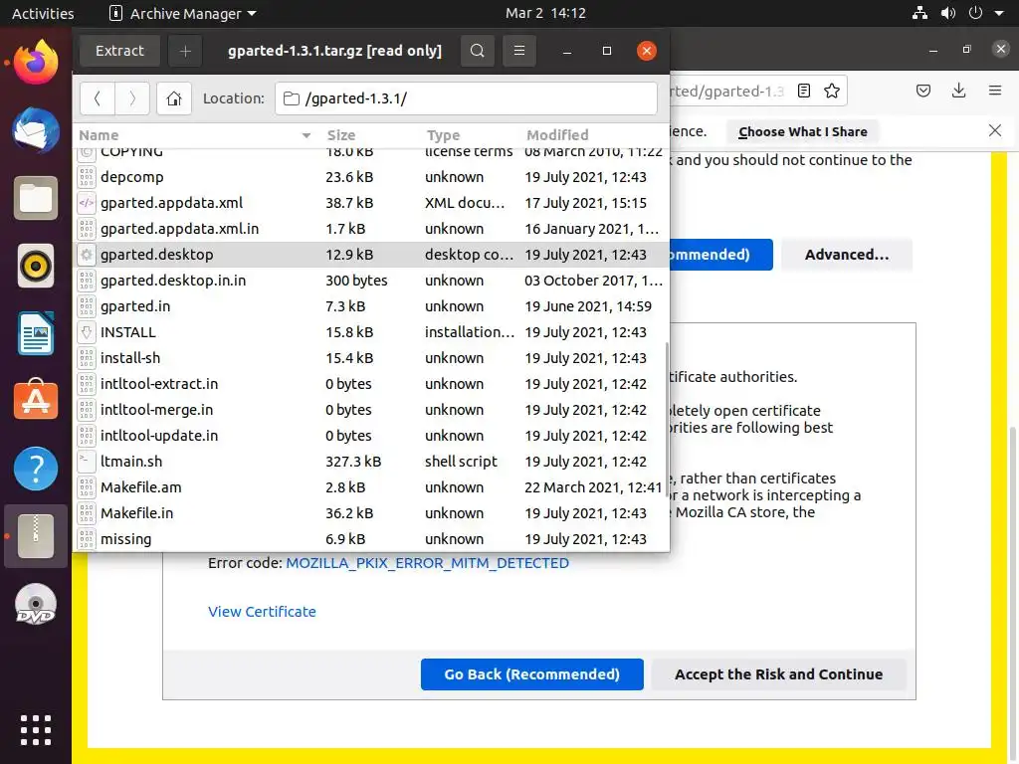Click the Name column sort arrow
The width and height of the screenshot is (1019, 764).
(306, 135)
